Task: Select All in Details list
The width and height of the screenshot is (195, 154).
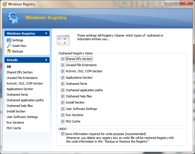Action: (x=9, y=67)
